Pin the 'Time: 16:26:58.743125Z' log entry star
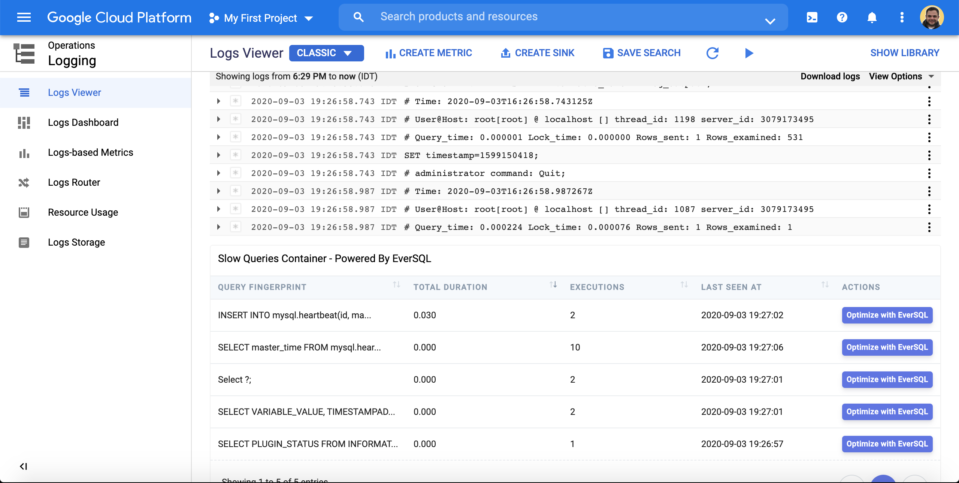The image size is (959, 483). tap(235, 101)
